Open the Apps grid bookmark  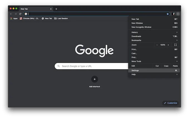tap(14, 18)
